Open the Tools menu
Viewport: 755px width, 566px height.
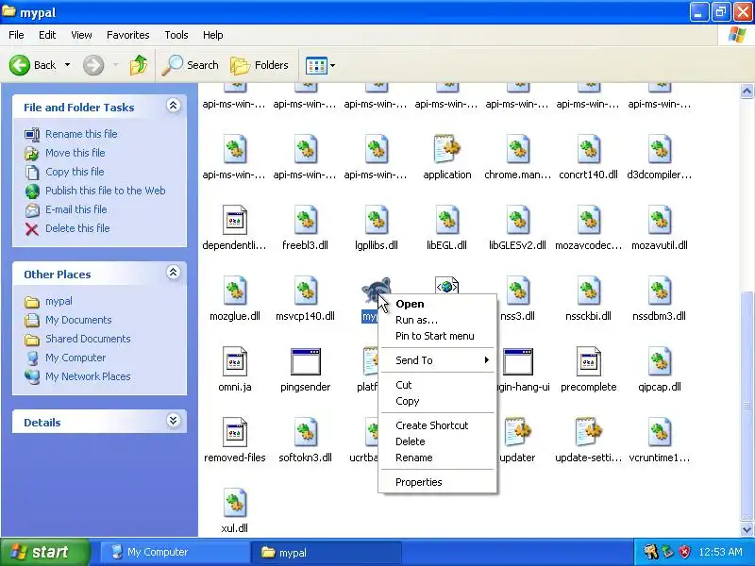click(x=176, y=35)
